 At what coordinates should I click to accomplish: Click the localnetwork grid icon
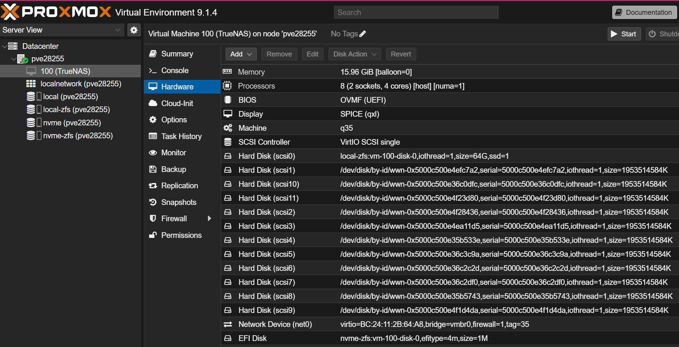[x=31, y=84]
